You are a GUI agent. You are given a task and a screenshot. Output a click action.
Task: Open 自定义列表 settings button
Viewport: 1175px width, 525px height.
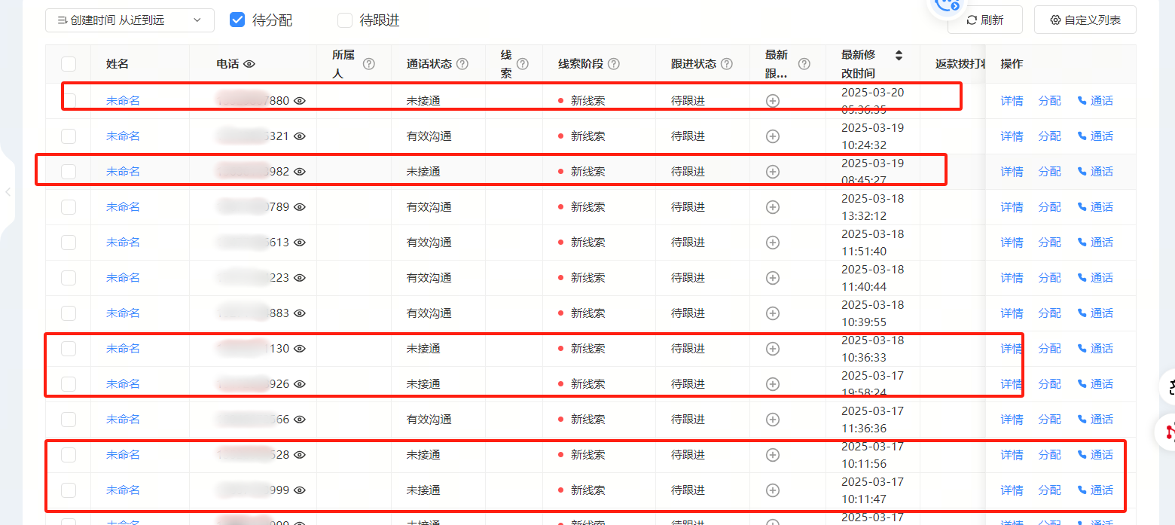(x=1085, y=20)
